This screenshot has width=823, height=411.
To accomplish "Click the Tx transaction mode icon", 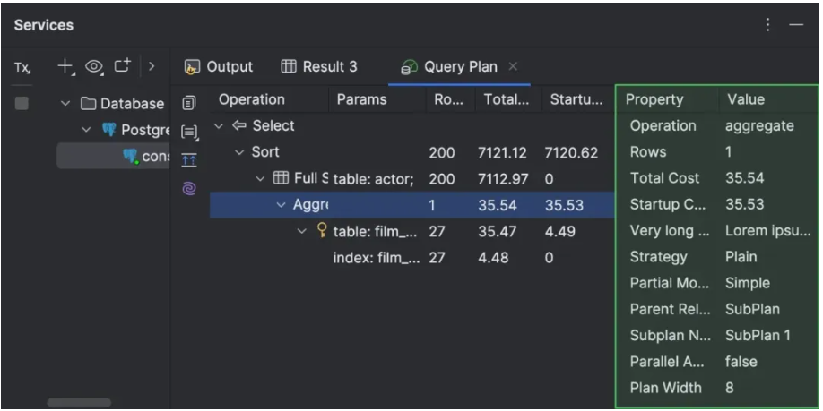I will click(22, 67).
